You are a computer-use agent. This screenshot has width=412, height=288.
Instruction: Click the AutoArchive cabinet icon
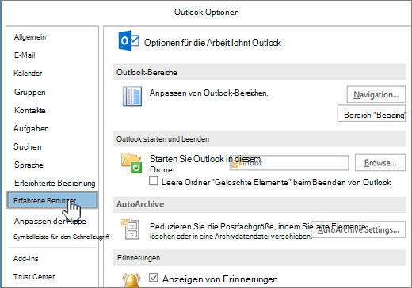click(130, 229)
